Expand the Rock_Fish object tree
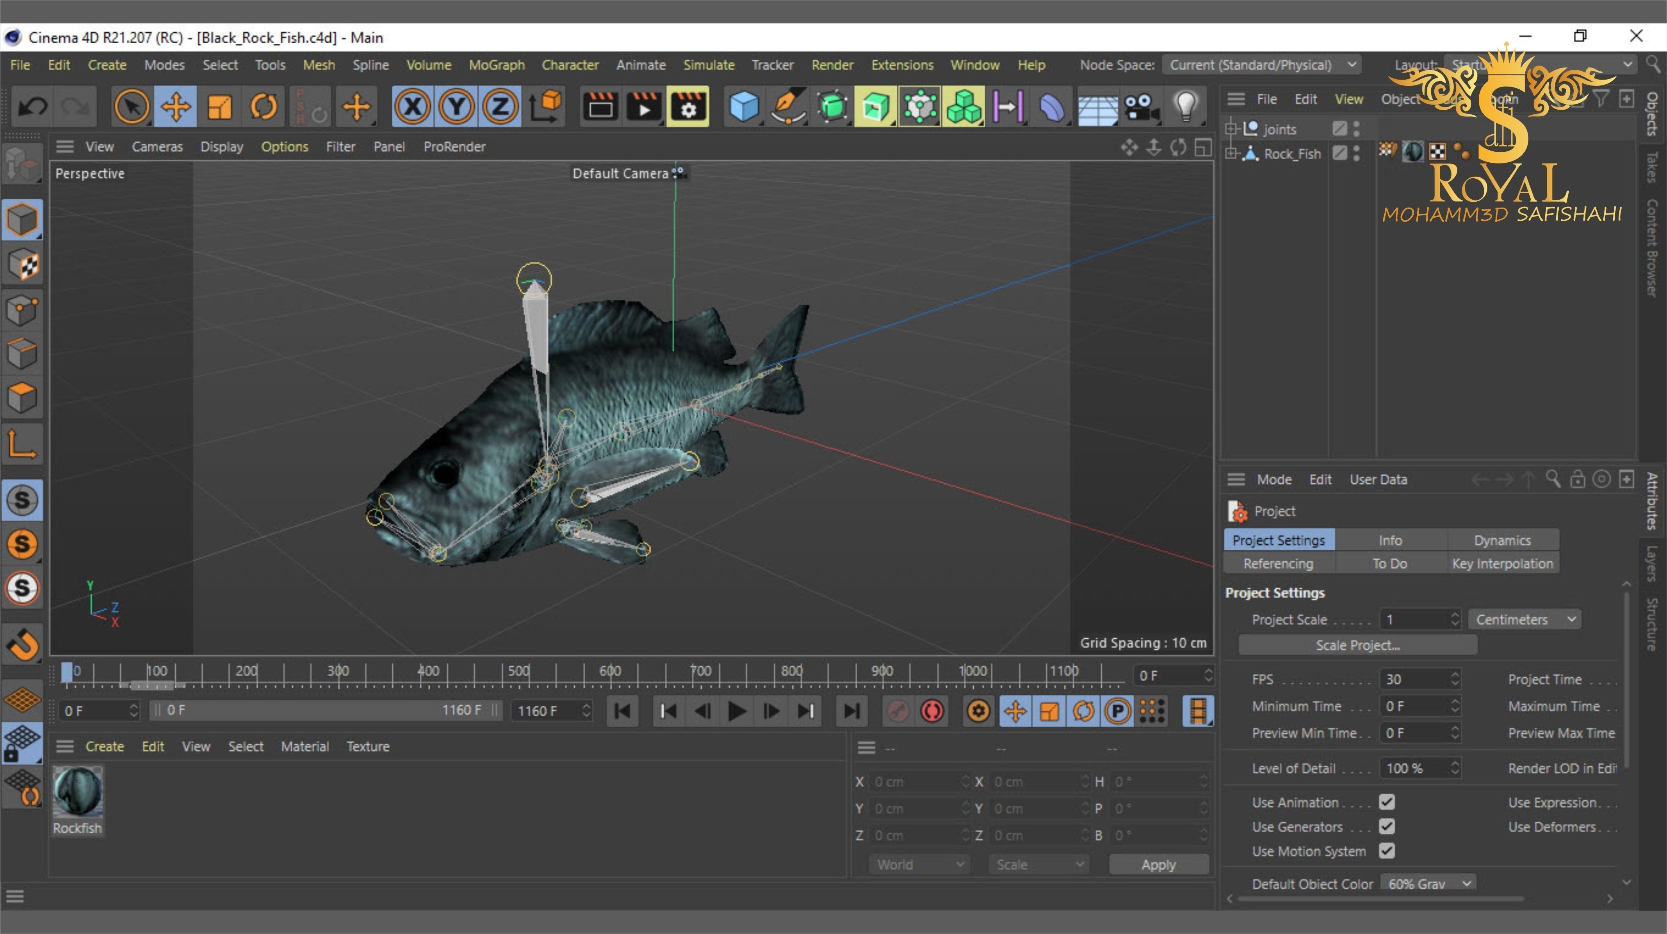The height and width of the screenshot is (934, 1667). pos(1231,154)
